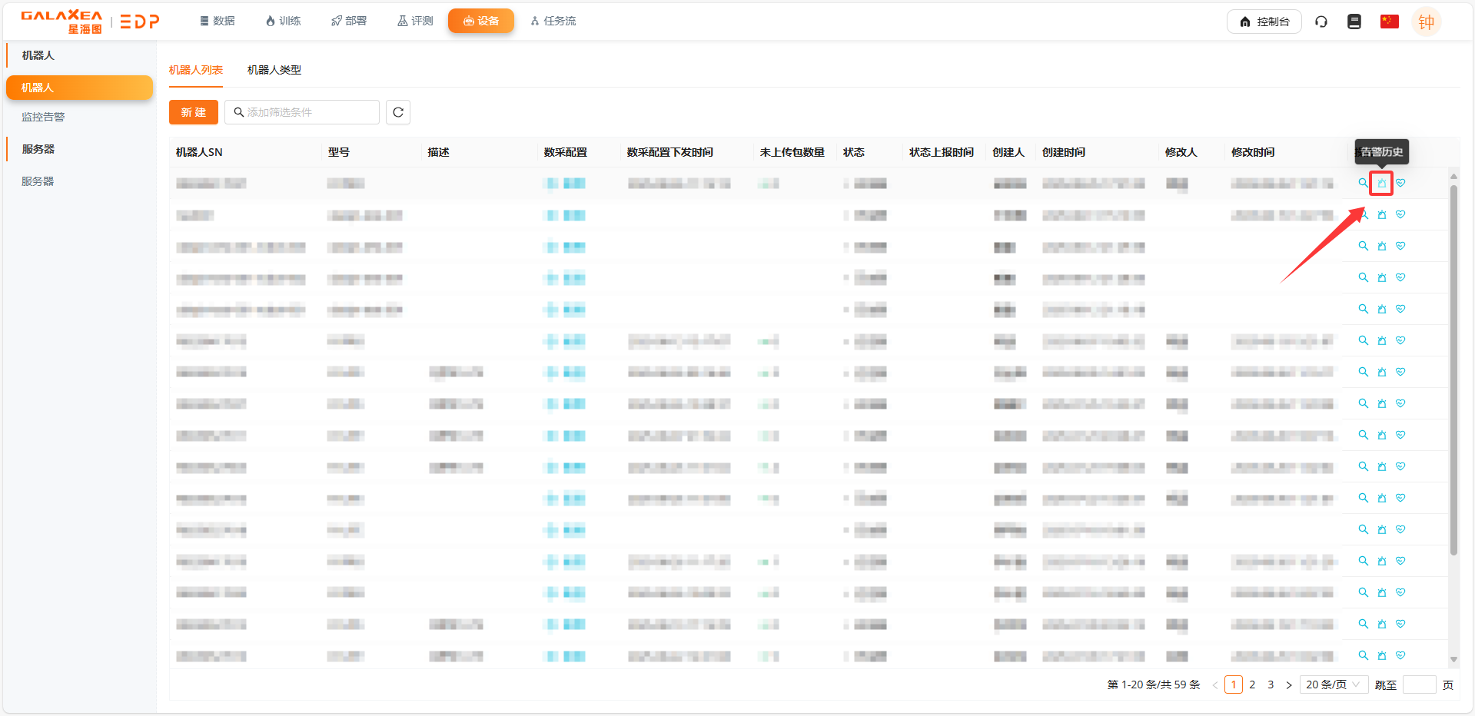
Task: Open alarm history for first robot row
Action: pos(1381,184)
